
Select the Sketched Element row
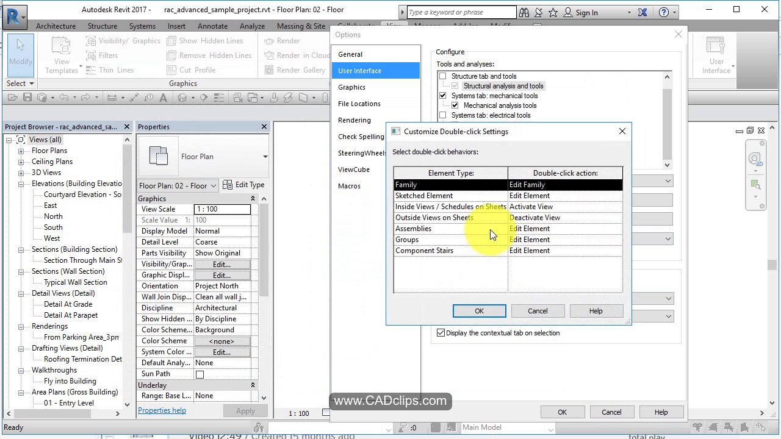pyautogui.click(x=508, y=196)
